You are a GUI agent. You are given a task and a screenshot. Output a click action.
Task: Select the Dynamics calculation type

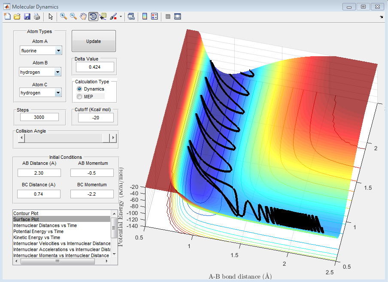click(x=79, y=89)
